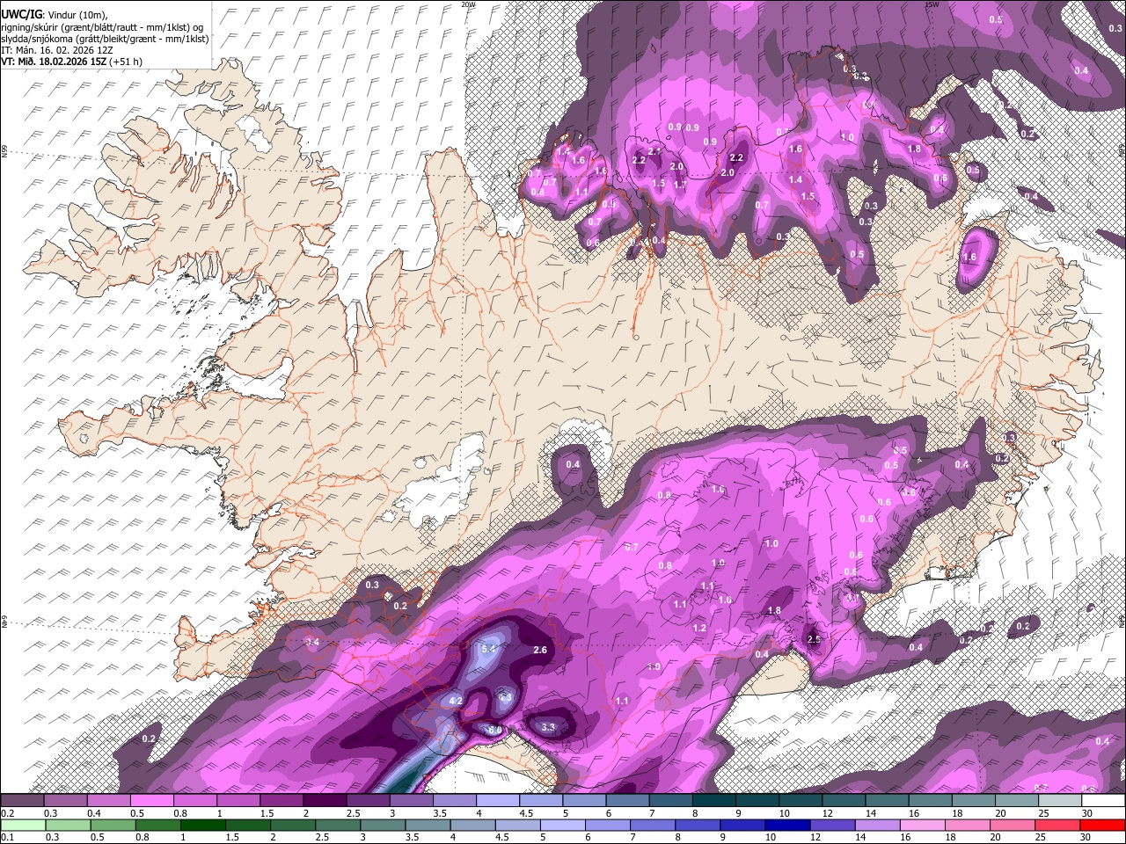1126x844 pixels.
Task: Pick lower legend bright red swatch above 30
Action: click(1101, 825)
